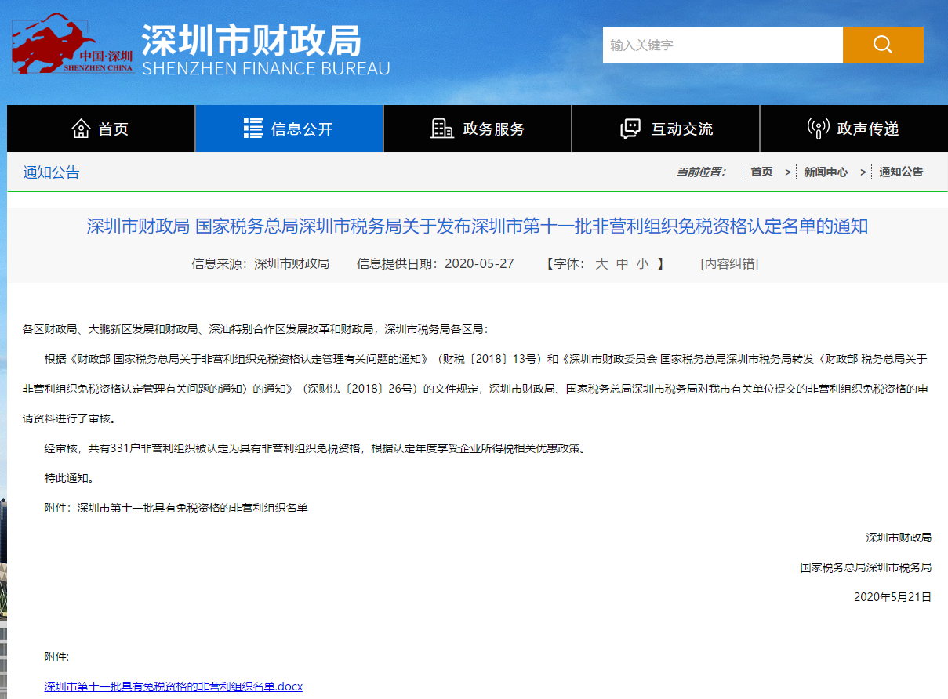Screen dimensions: 948x699
Task: Click 首页 in the breadcrumb trail
Action: [x=761, y=172]
